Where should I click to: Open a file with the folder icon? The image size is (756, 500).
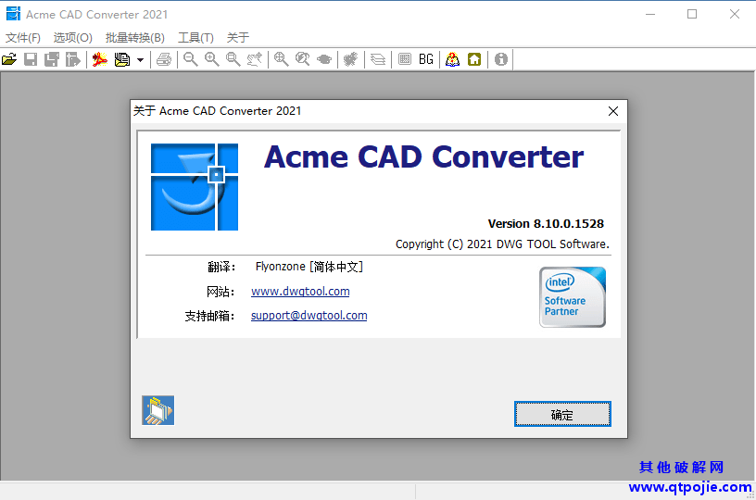(x=9, y=59)
